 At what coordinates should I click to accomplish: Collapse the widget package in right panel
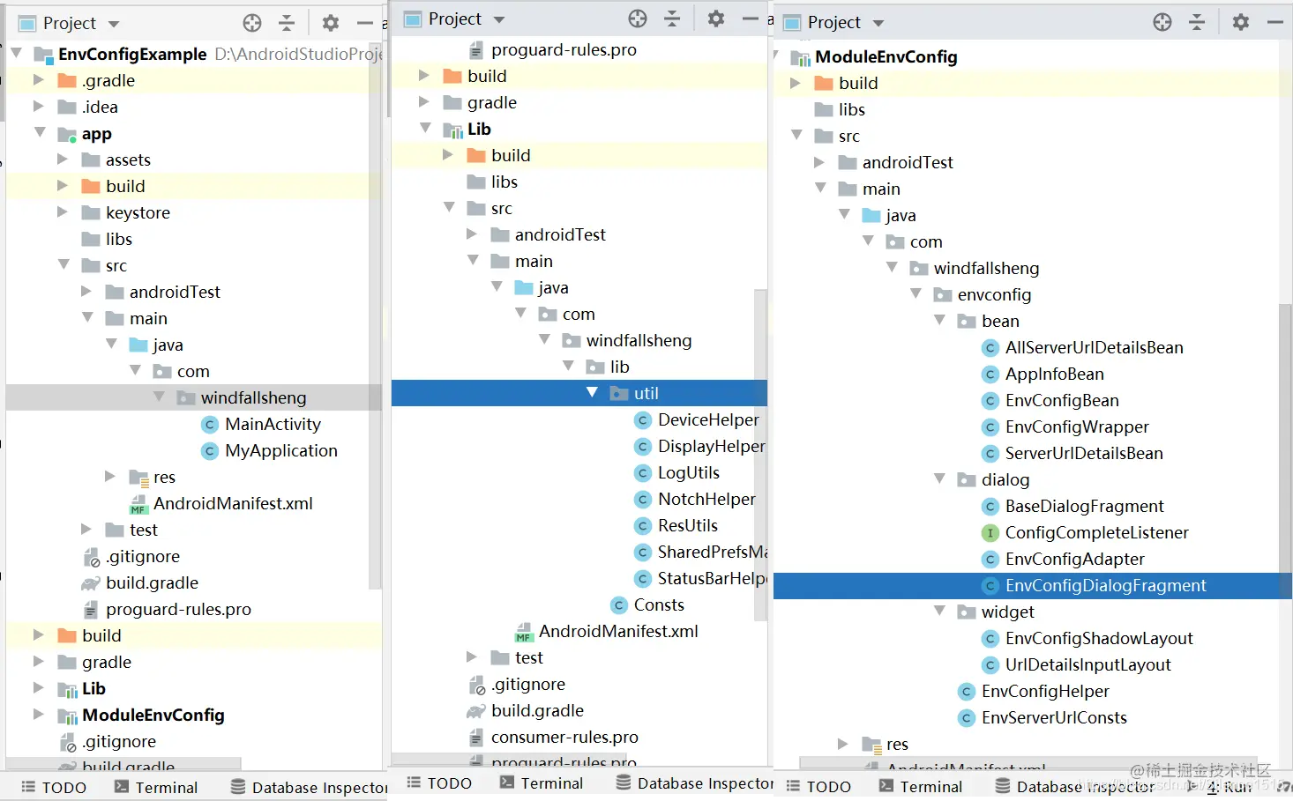(x=940, y=611)
